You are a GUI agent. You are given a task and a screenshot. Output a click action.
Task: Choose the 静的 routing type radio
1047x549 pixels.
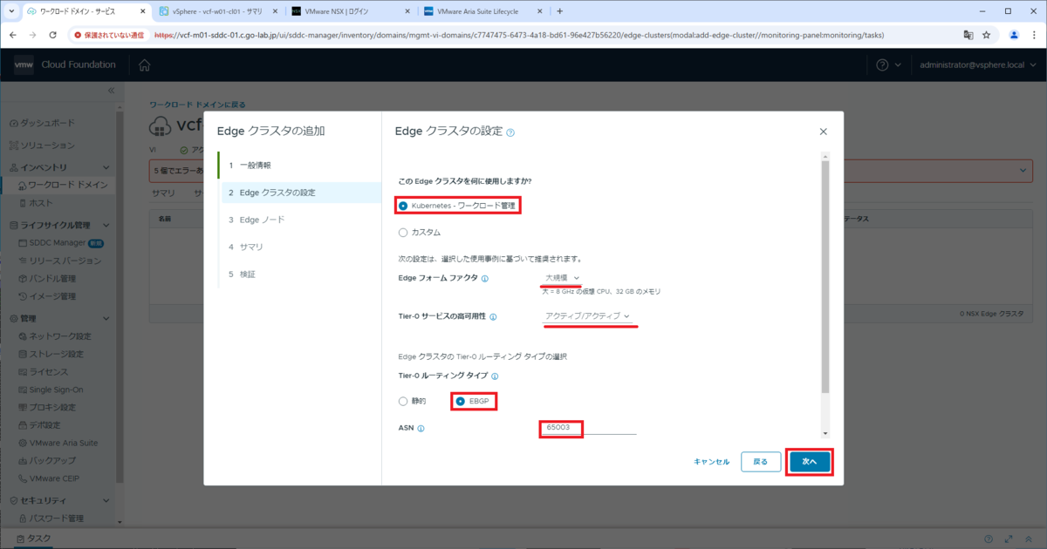(x=403, y=402)
